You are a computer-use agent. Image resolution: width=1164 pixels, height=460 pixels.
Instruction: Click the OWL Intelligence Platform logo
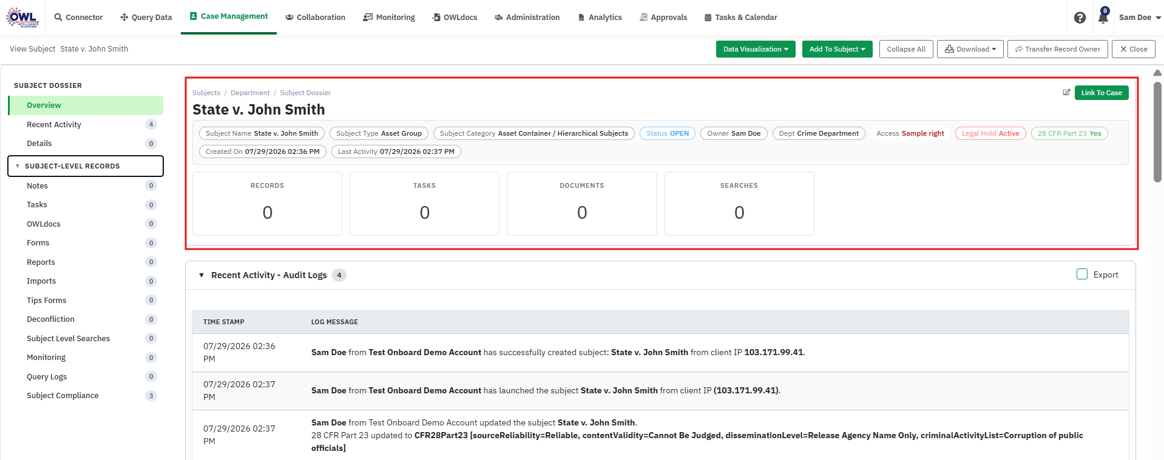[x=22, y=17]
